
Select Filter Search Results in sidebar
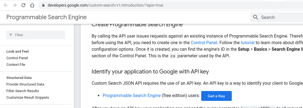(x=23, y=91)
